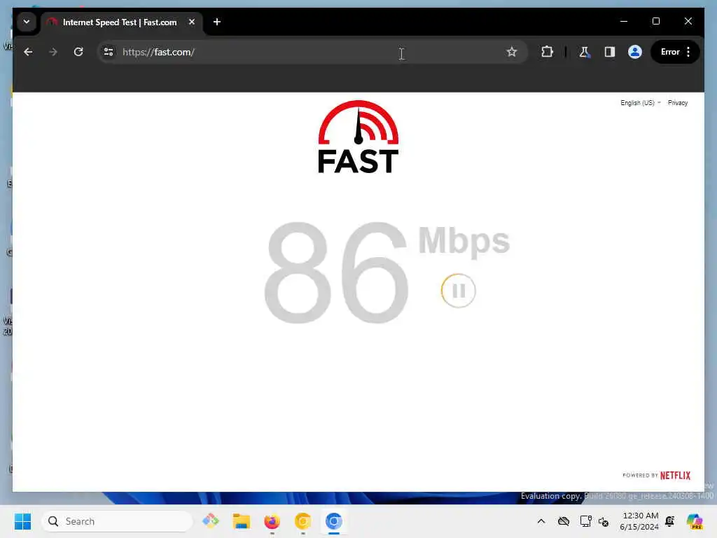Toggle the browser side panel
The height and width of the screenshot is (538, 717).
click(x=610, y=52)
